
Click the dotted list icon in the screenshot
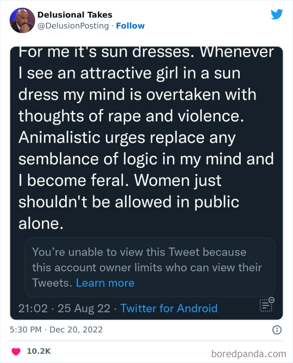pyautogui.click(x=265, y=306)
